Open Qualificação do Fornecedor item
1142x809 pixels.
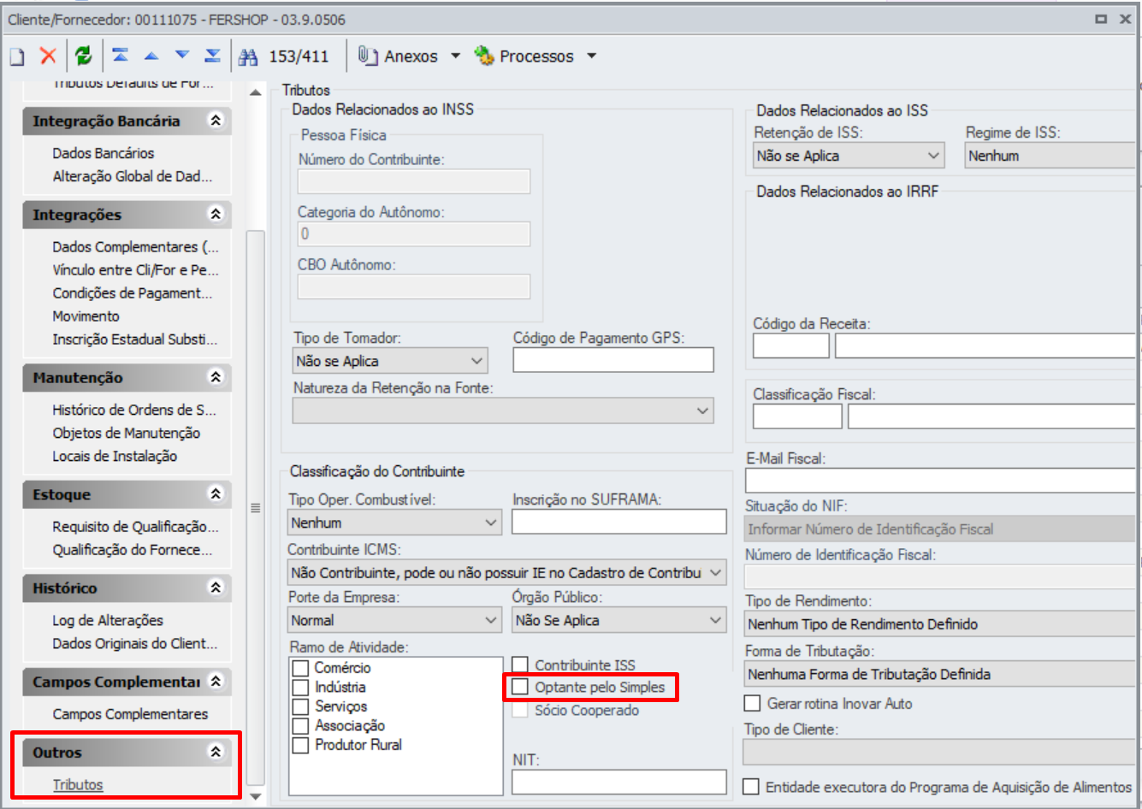[133, 550]
